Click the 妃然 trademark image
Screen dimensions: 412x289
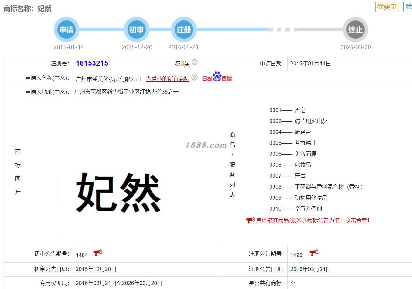click(x=118, y=193)
